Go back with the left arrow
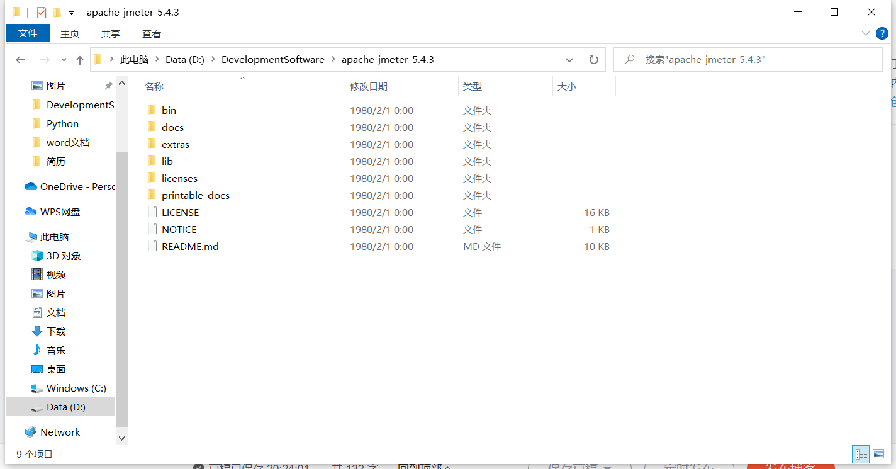The image size is (896, 469). point(21,60)
